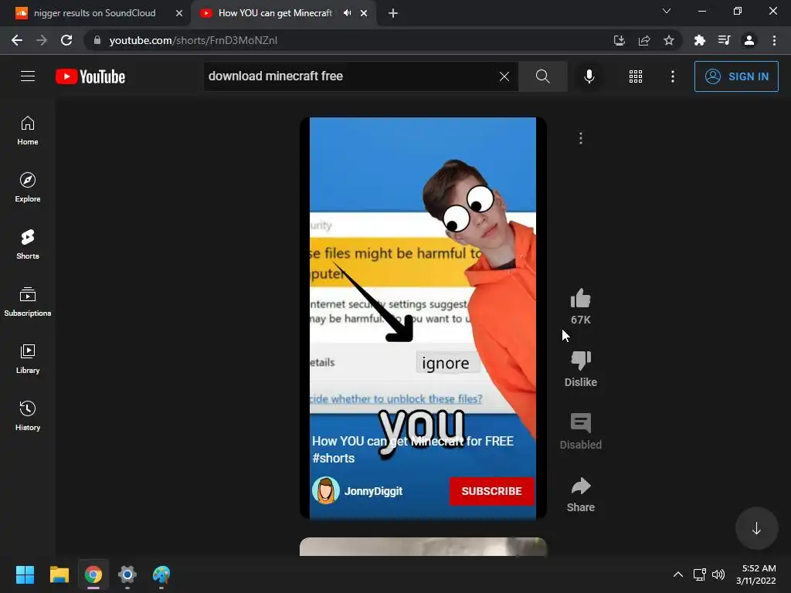791x593 pixels.
Task: Open the clock and date panel
Action: pyautogui.click(x=755, y=574)
